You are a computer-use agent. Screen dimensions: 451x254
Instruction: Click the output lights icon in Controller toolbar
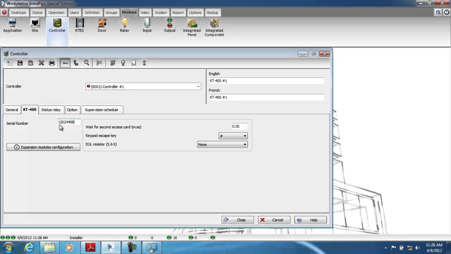click(144, 63)
